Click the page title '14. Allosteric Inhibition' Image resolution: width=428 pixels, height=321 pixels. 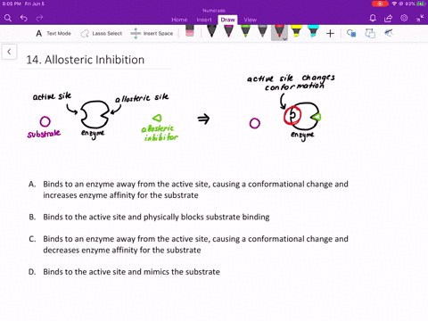[x=86, y=60]
